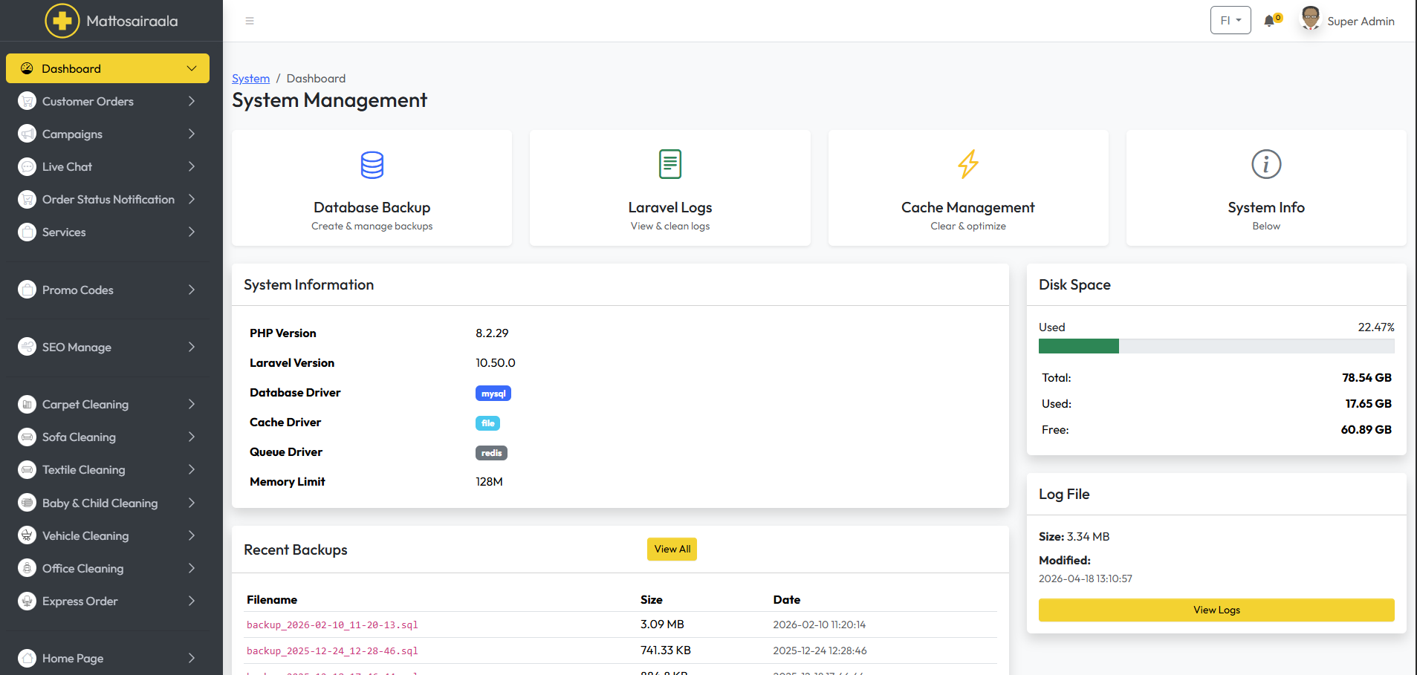Click the disk space used progress bar
This screenshot has width=1417, height=675.
coord(1216,346)
